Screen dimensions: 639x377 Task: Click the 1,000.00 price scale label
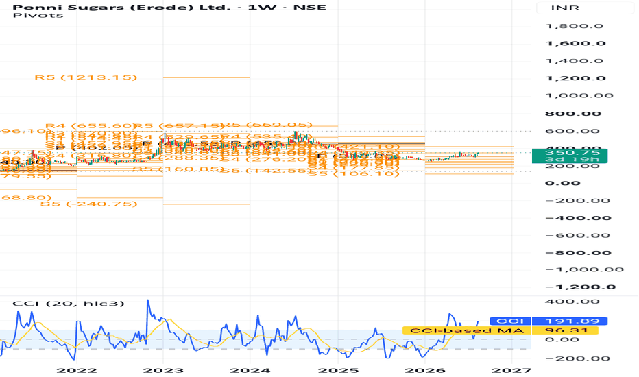click(579, 96)
